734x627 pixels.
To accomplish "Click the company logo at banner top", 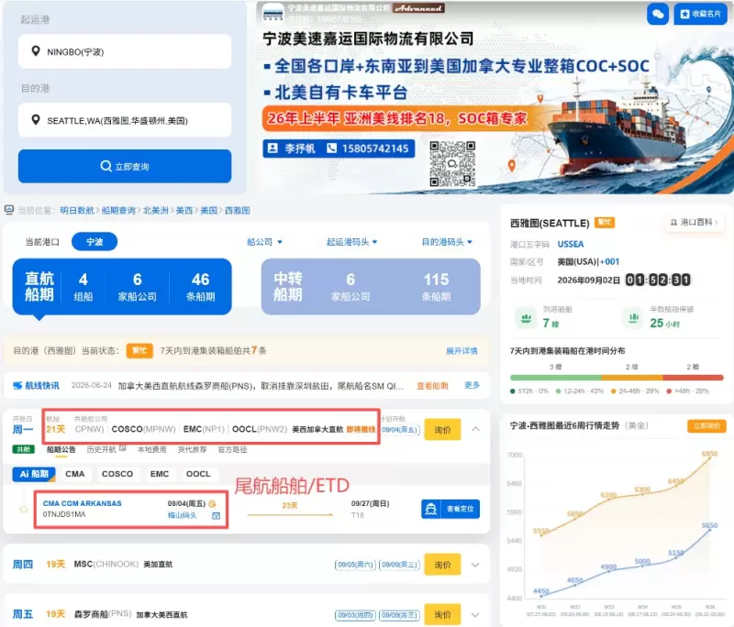I will [x=272, y=12].
